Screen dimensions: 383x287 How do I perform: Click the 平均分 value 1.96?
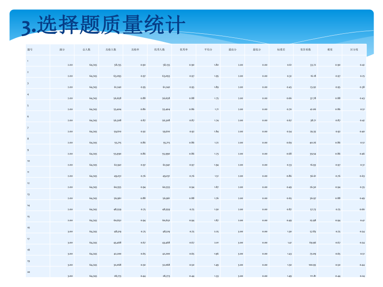[216, 254]
